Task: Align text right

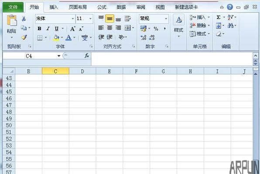Action: coord(118,27)
